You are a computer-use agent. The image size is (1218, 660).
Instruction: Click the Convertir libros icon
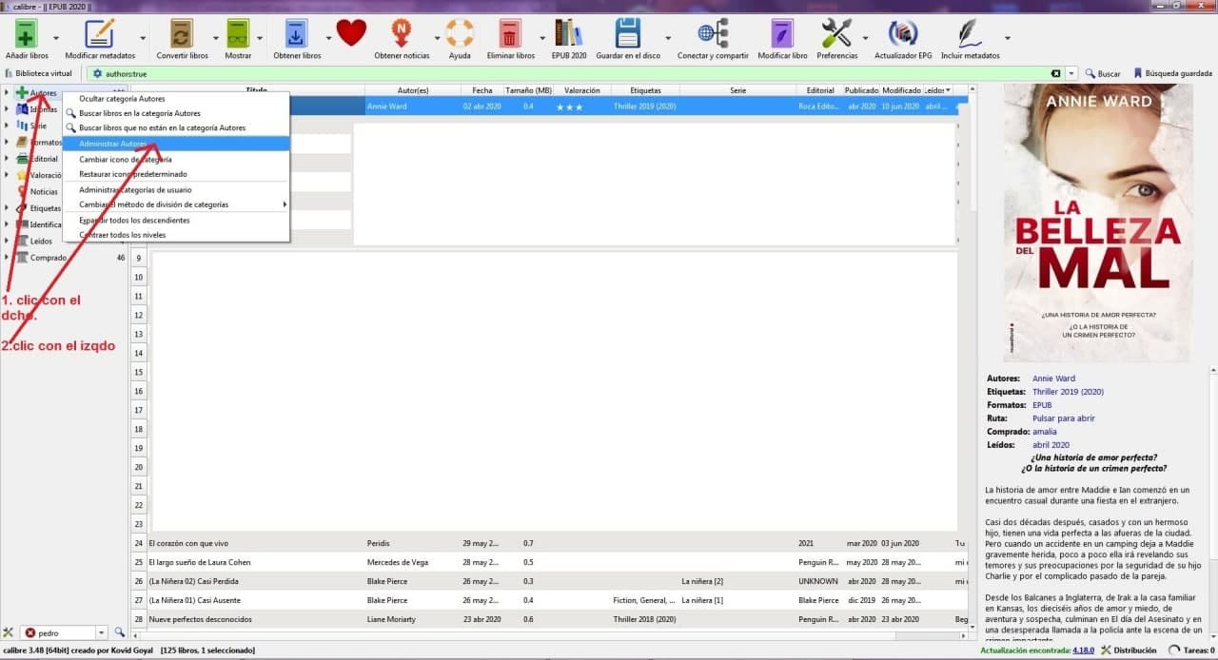tap(181, 33)
